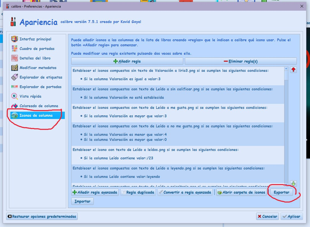
Task: Click the Explorador de etiquetas tag icon
Action: click(x=14, y=77)
